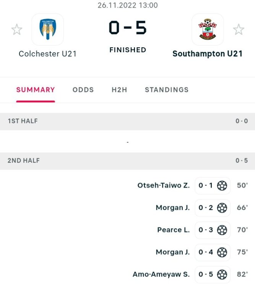Open Colchester United club crest

[47, 29]
